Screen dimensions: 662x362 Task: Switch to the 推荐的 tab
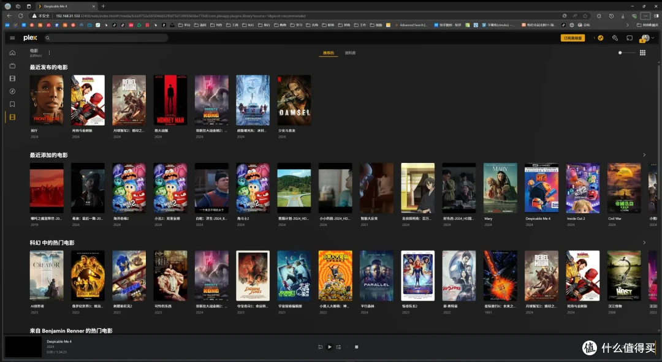[329, 53]
